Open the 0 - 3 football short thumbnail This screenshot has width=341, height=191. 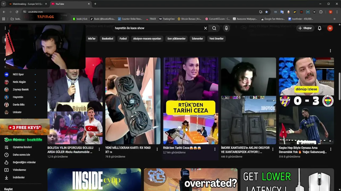[x=306, y=101]
